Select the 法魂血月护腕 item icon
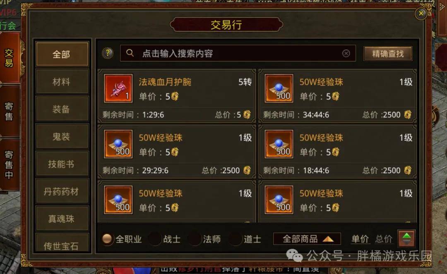This screenshot has width=447, height=274. pos(118,88)
